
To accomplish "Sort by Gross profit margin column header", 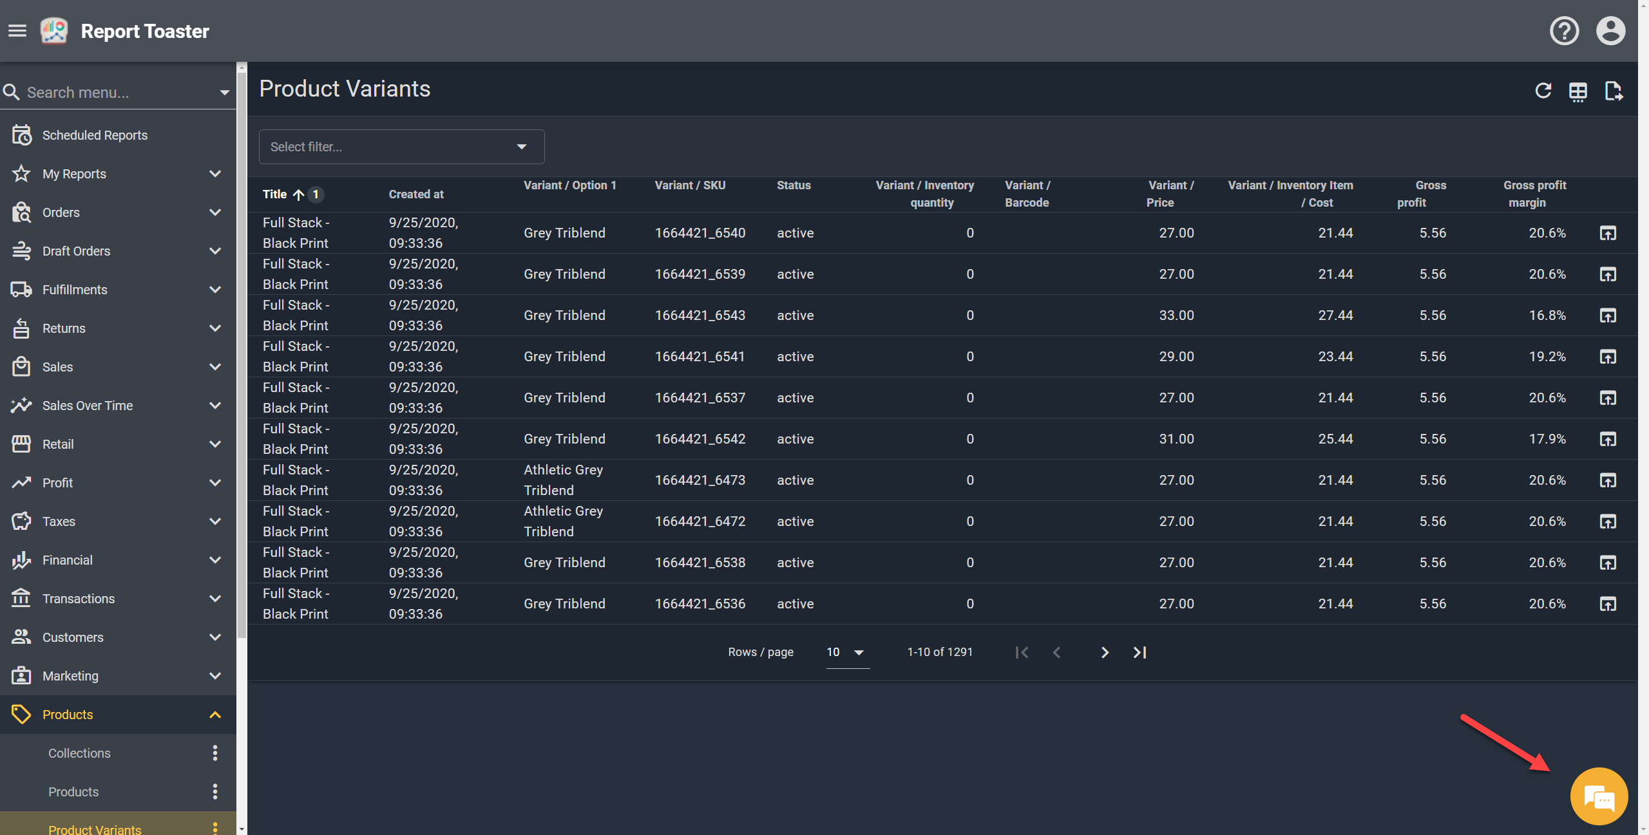I will pyautogui.click(x=1534, y=194).
